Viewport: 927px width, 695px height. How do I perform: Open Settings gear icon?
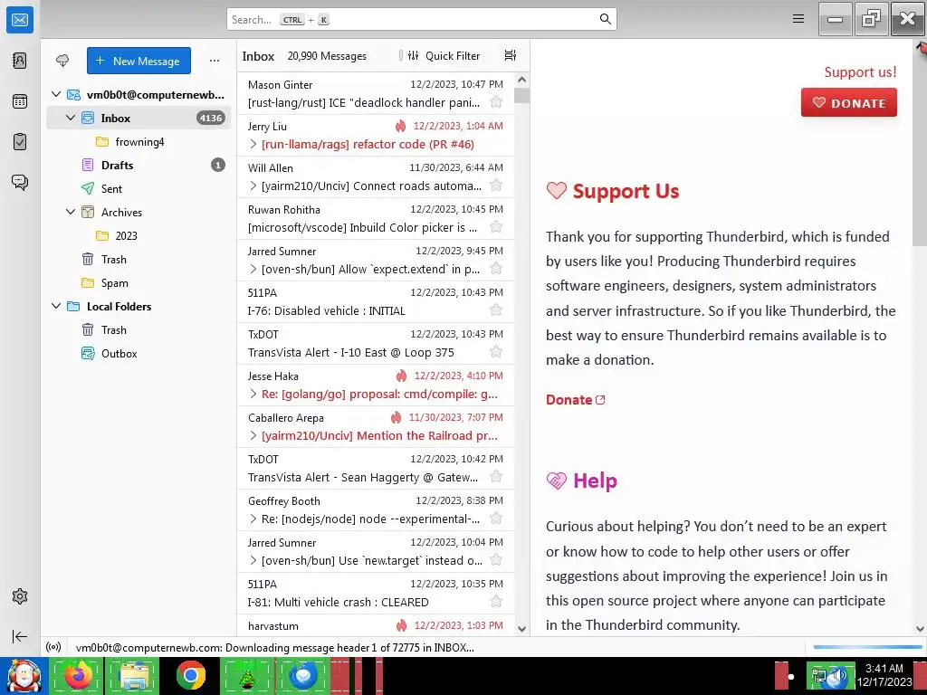point(20,596)
